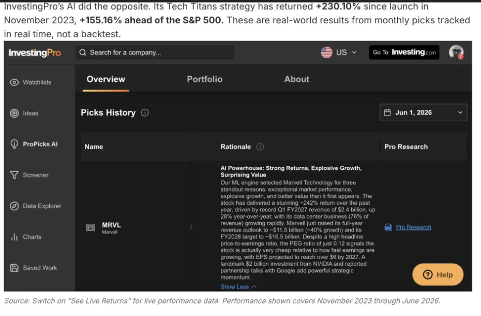Click the Name column header

[94, 147]
